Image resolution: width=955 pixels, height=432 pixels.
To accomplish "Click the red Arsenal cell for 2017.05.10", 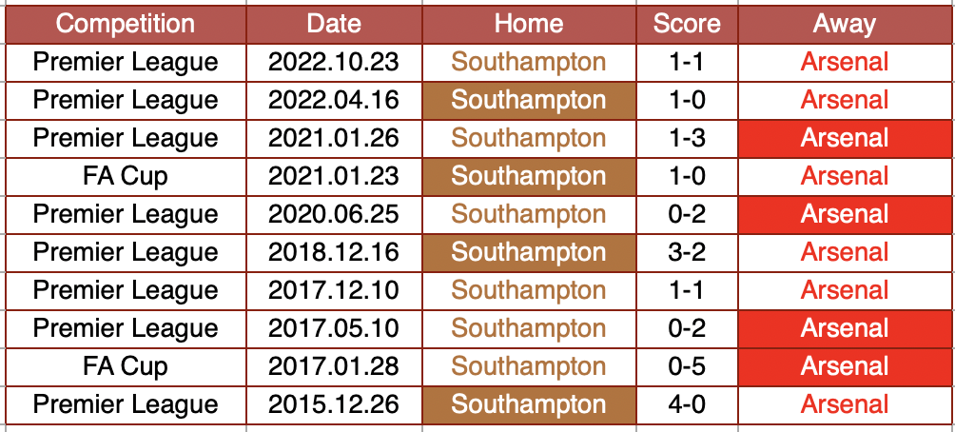I will pos(844,329).
